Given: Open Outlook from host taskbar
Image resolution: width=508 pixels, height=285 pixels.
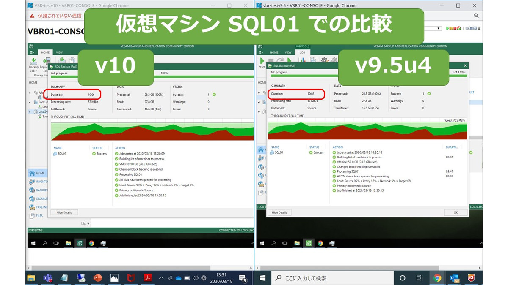Looking at the screenshot, I should point(455,278).
